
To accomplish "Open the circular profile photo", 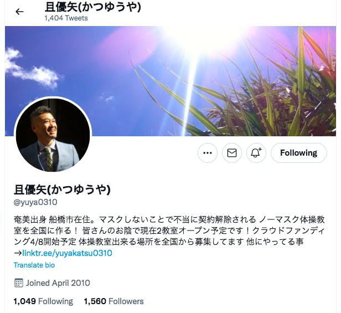I will pos(53,135).
